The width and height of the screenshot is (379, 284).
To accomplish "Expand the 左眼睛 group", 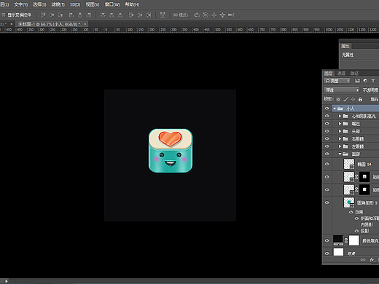I will [x=340, y=146].
